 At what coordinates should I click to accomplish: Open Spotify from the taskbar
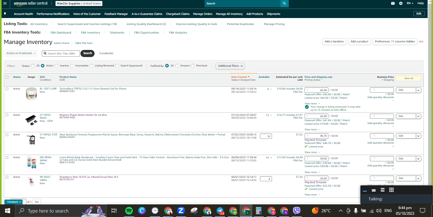point(129,211)
